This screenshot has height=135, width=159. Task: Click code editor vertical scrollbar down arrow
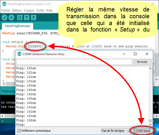point(157,80)
